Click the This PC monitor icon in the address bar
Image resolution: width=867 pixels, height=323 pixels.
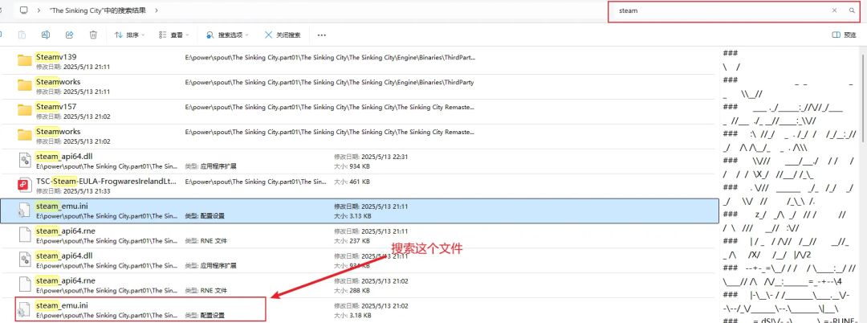(23, 10)
